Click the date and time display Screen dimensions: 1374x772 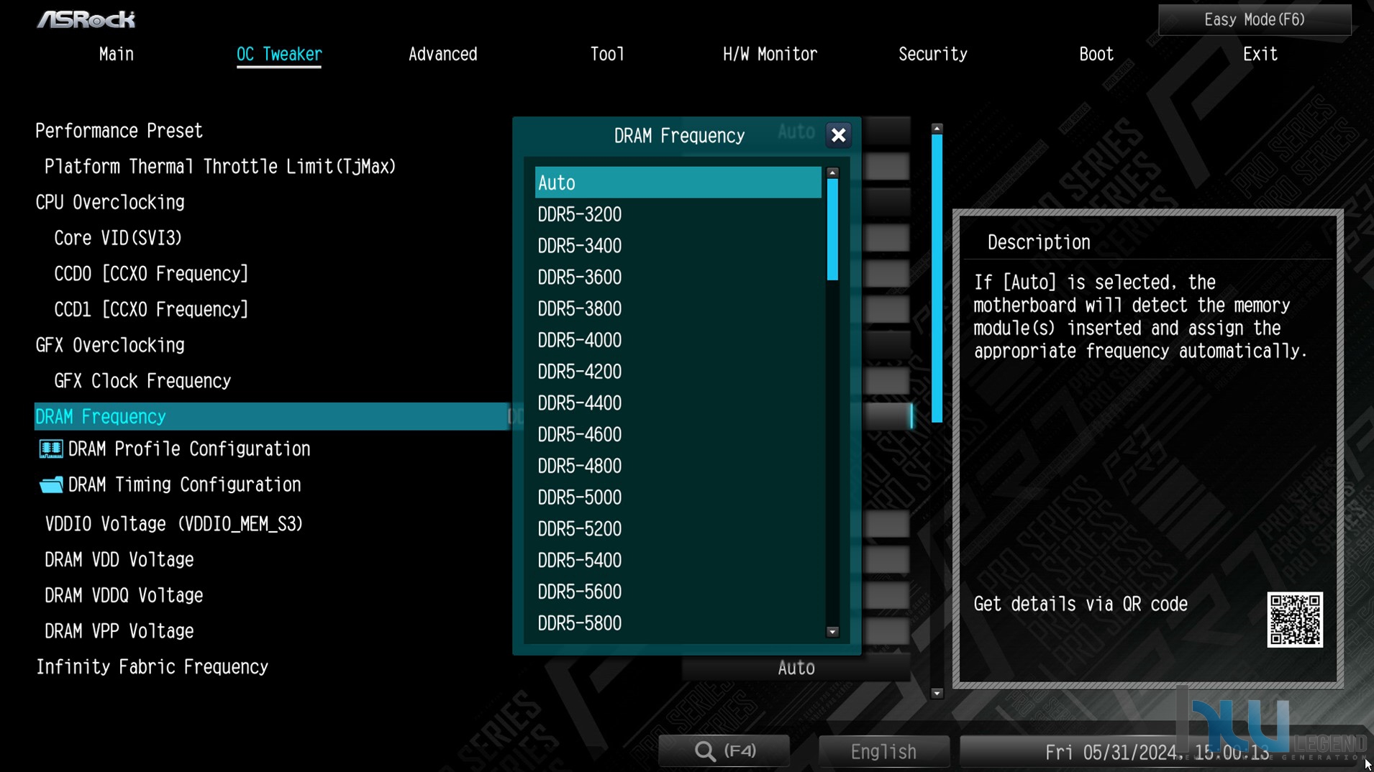tap(1157, 753)
